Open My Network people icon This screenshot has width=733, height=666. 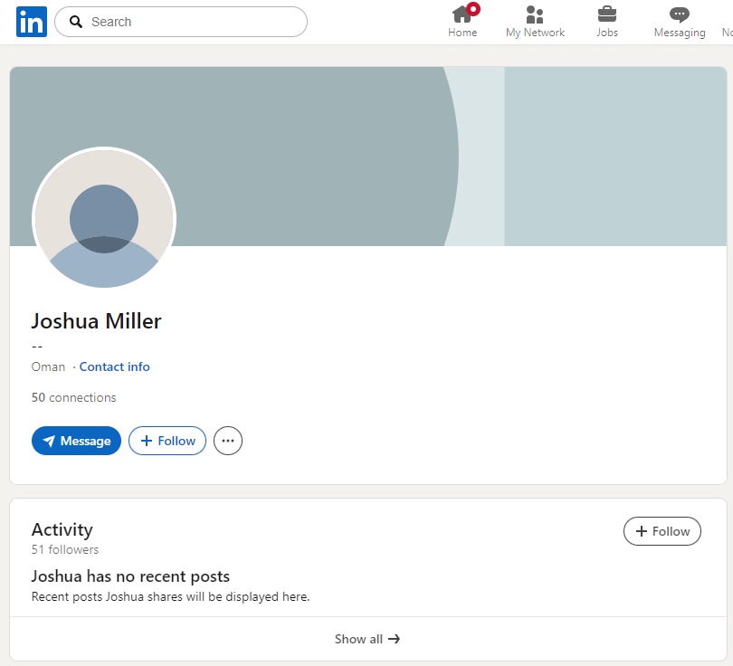point(535,14)
